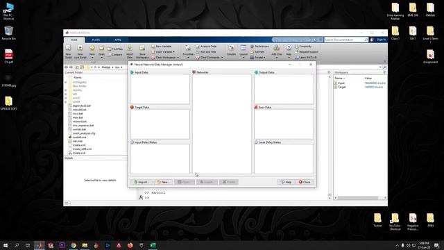Click Run and Time in the ribbon

[x=206, y=52]
